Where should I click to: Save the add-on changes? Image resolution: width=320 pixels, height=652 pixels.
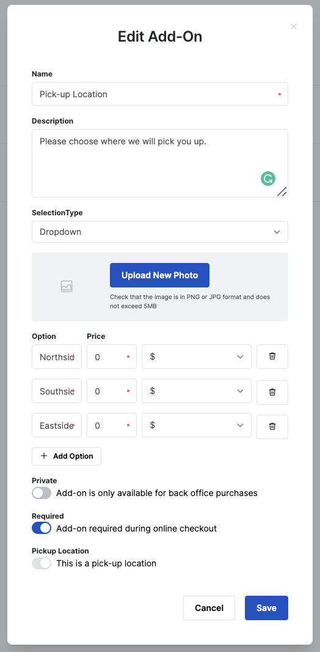click(x=266, y=608)
